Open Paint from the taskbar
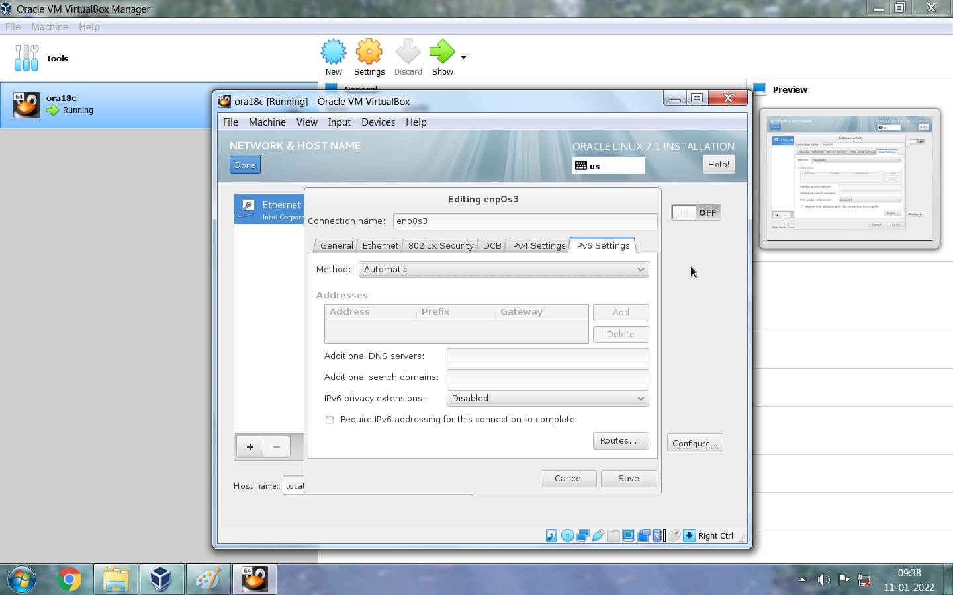The image size is (953, 595). (x=208, y=580)
